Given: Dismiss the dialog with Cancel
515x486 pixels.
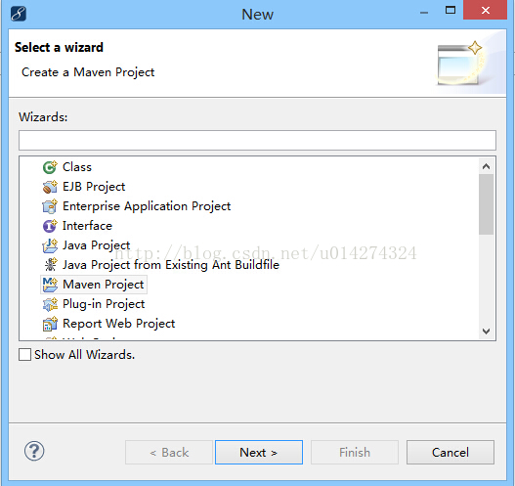Looking at the screenshot, I should [451, 453].
